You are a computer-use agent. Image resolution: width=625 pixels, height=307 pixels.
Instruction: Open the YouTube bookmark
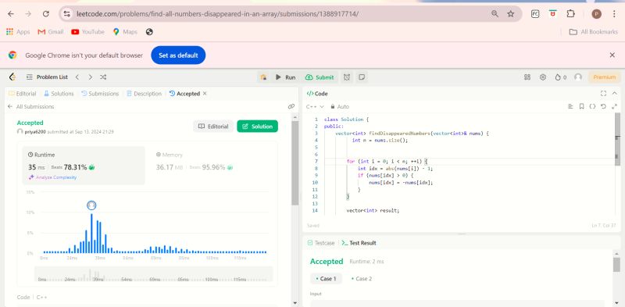[87, 32]
